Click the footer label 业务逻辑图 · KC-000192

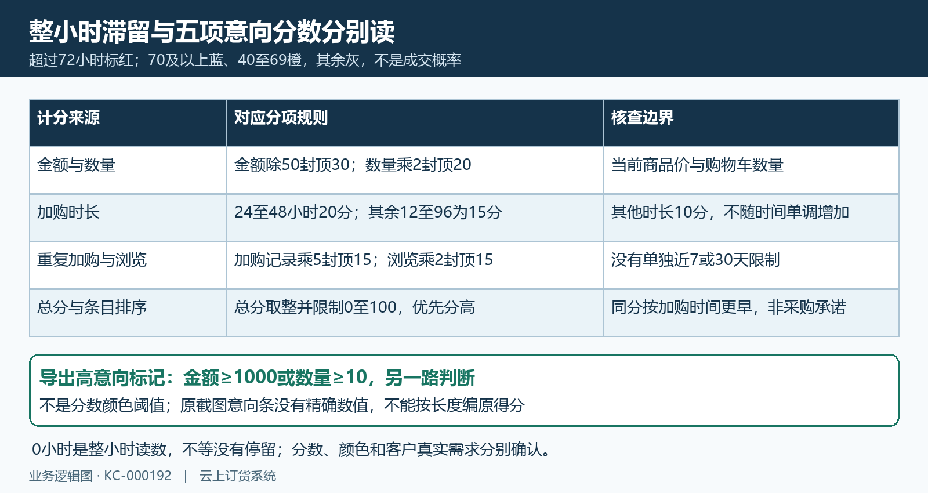point(100,476)
